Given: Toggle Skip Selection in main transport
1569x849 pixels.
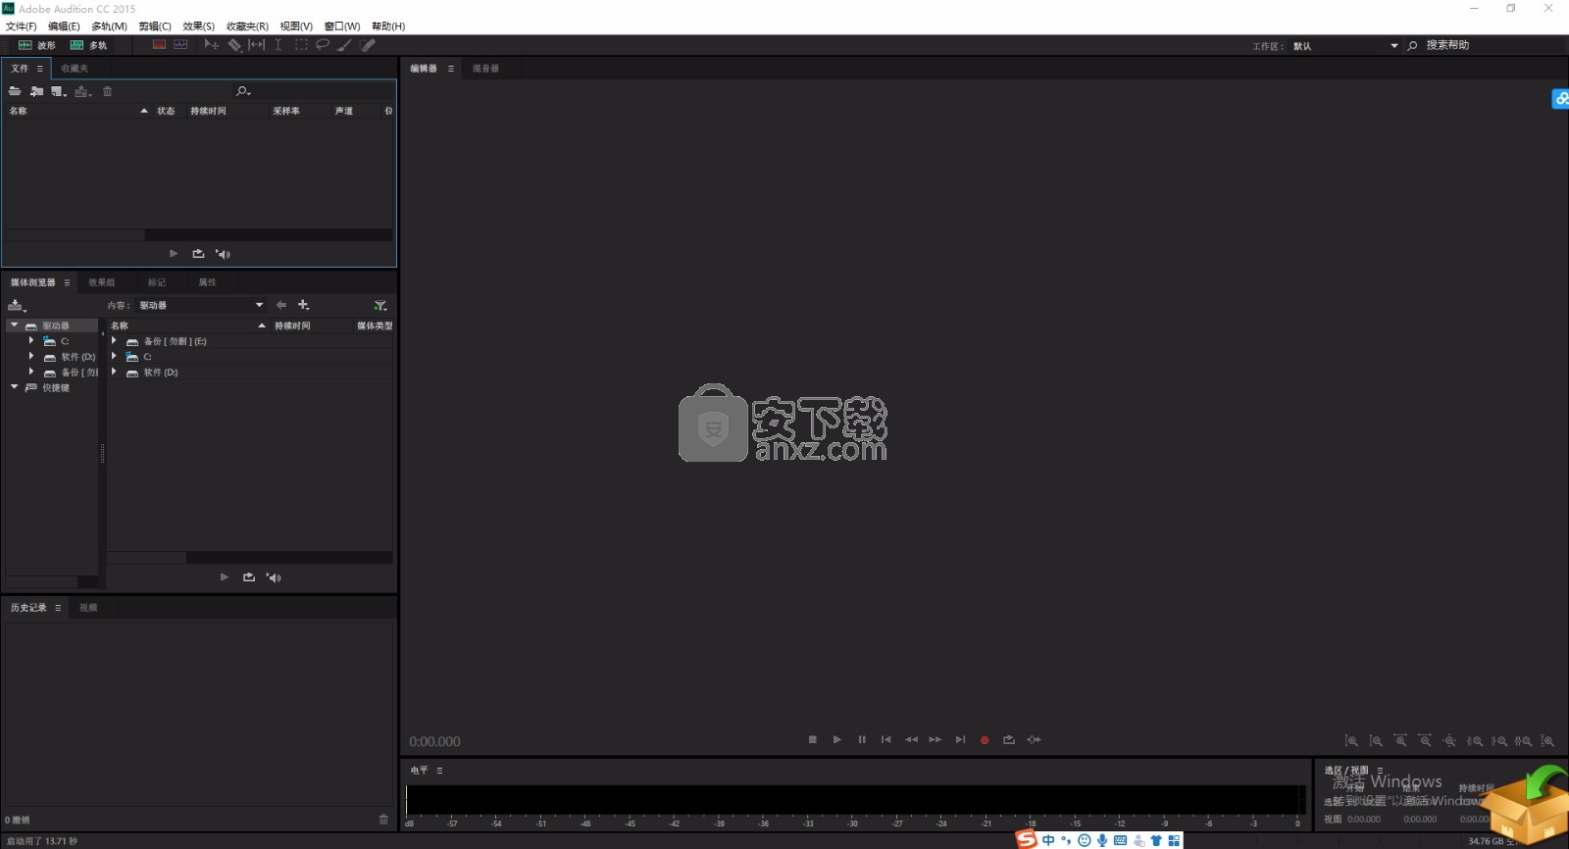Looking at the screenshot, I should click(1034, 739).
